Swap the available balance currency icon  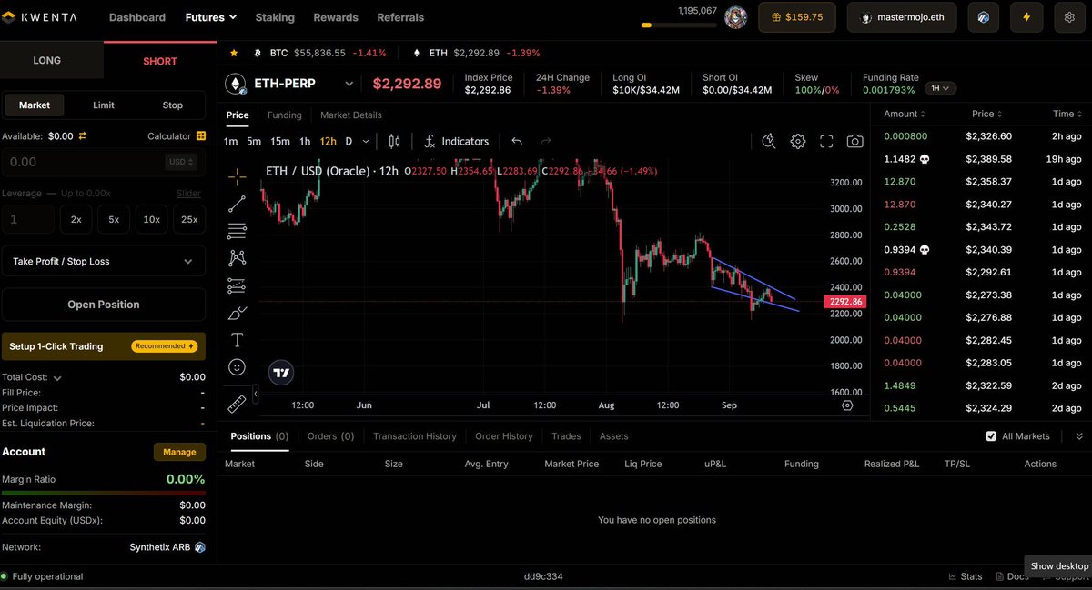point(82,135)
